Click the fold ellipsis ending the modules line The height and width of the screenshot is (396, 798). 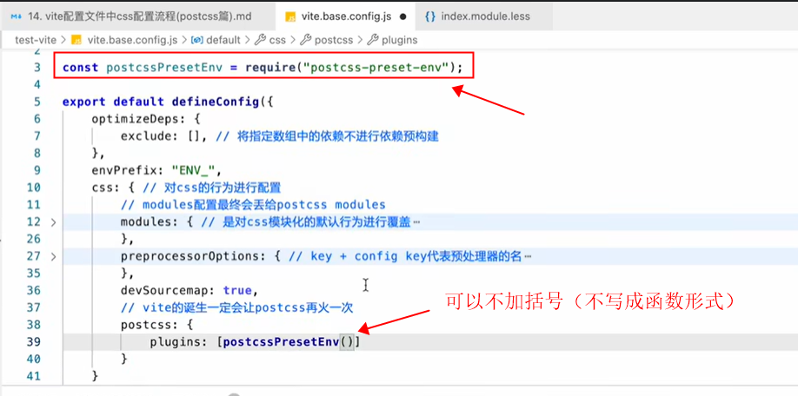[x=416, y=222]
